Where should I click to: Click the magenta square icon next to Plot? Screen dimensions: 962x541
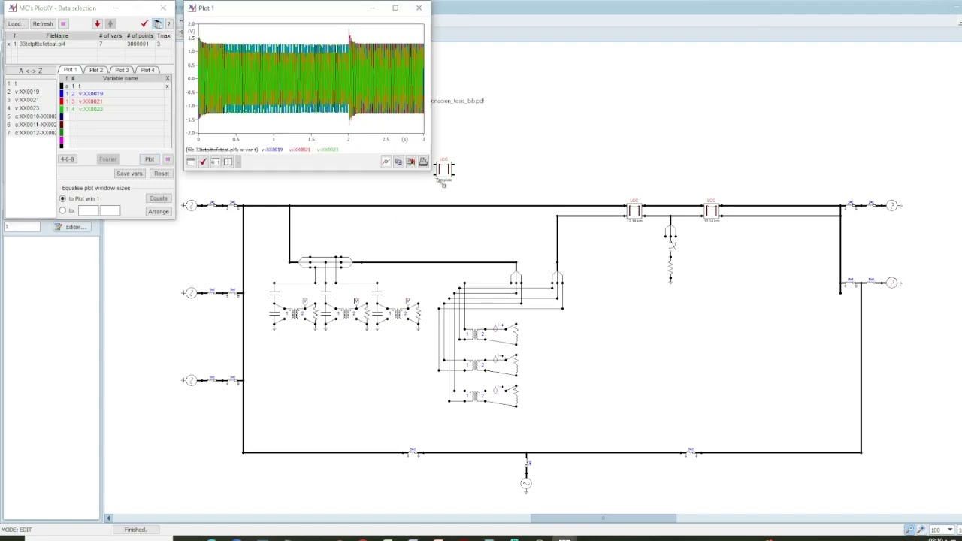coord(168,159)
